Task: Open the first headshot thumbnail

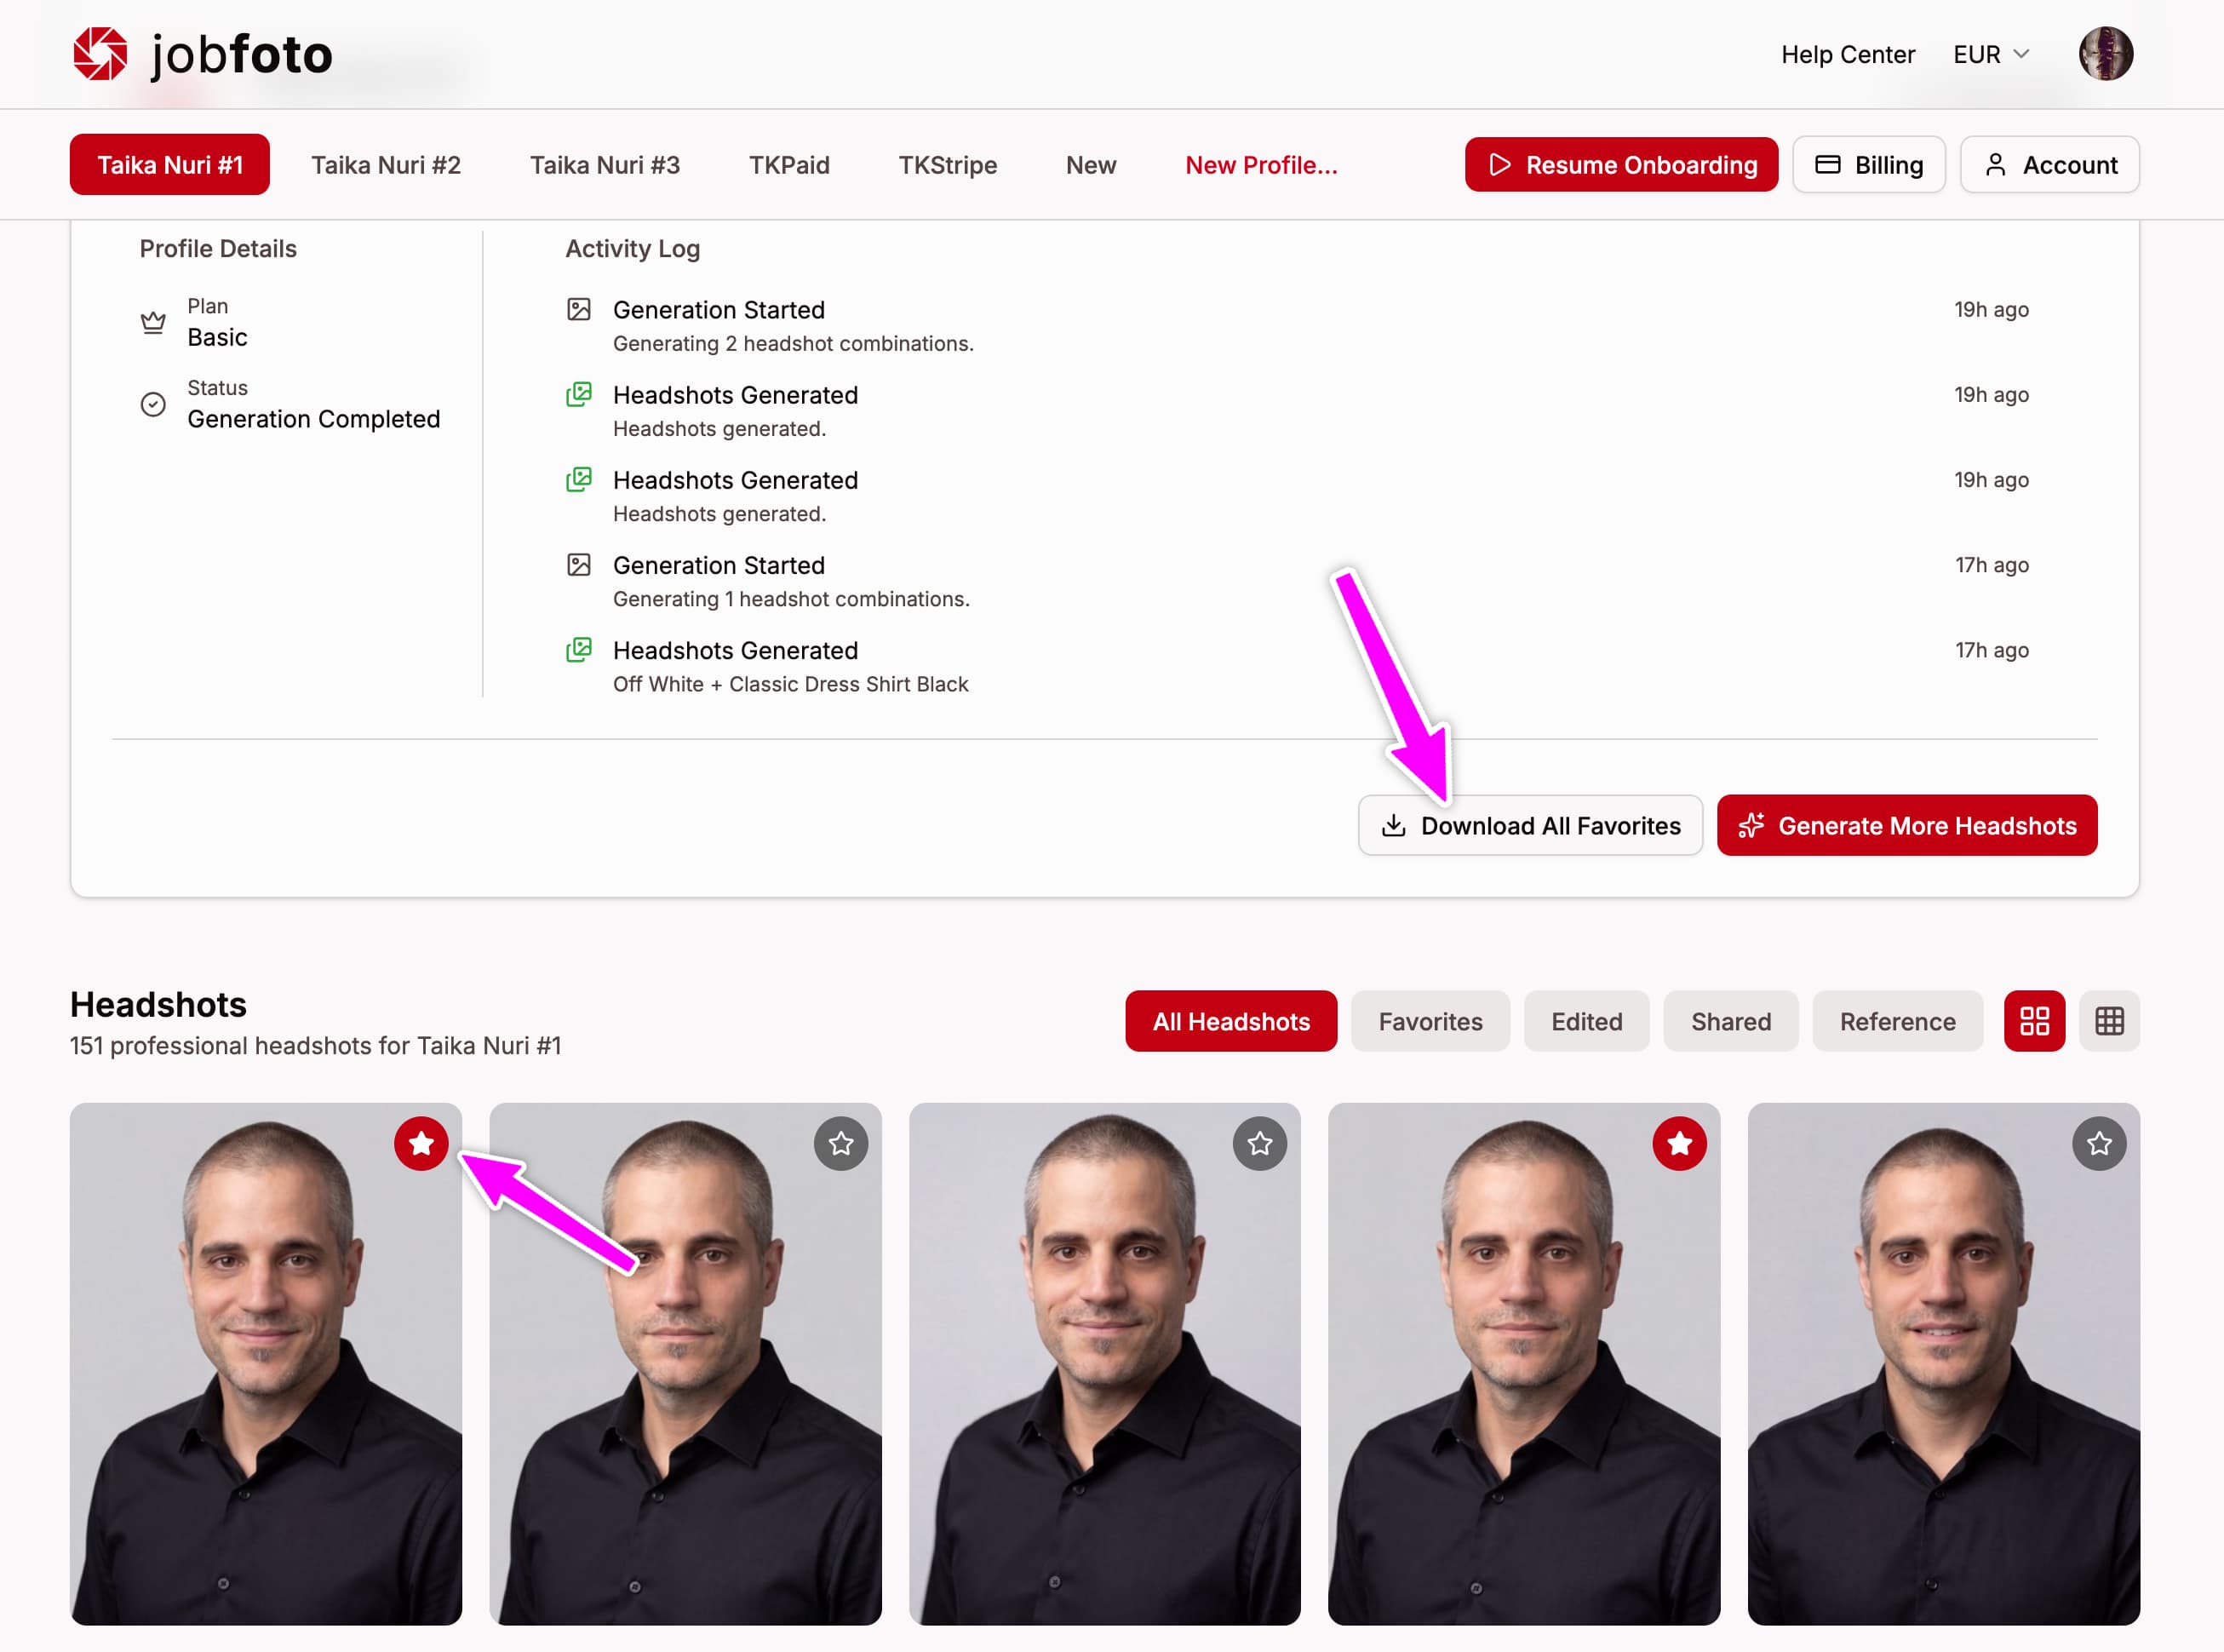Action: pyautogui.click(x=266, y=1364)
